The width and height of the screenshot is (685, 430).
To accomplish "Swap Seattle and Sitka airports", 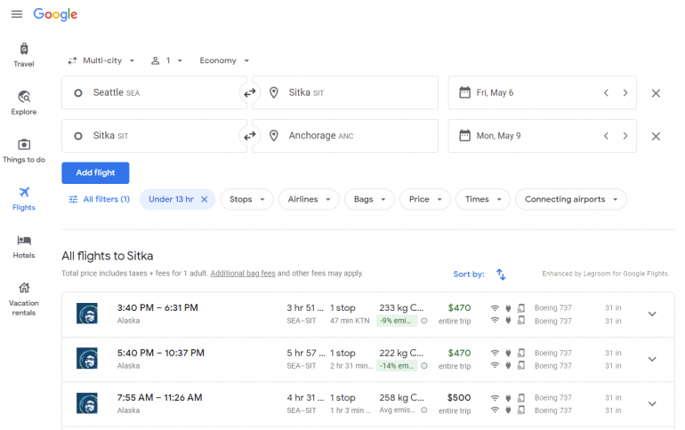I will pos(250,92).
